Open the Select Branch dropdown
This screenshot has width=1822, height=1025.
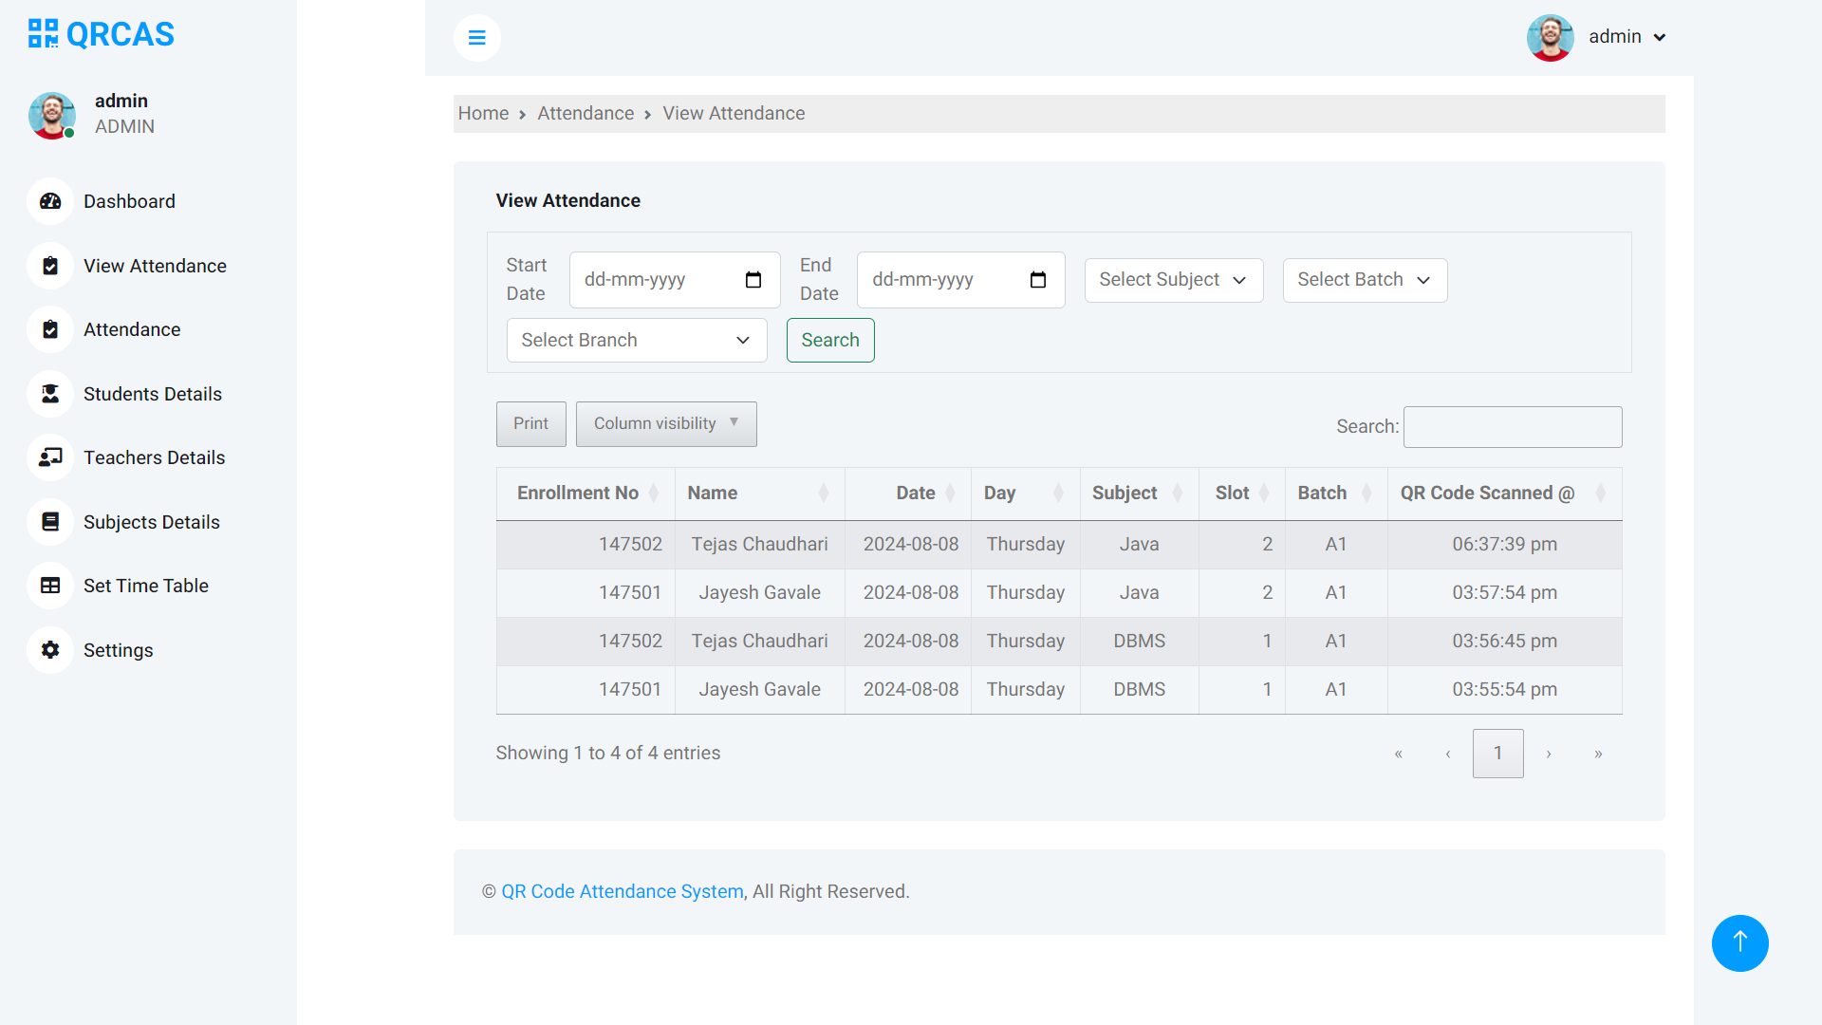point(636,340)
